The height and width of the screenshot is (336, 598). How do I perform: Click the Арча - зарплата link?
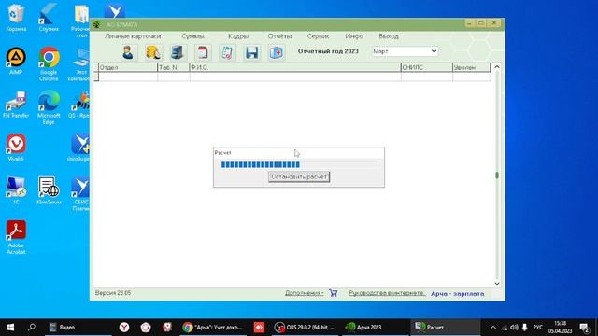(x=458, y=294)
